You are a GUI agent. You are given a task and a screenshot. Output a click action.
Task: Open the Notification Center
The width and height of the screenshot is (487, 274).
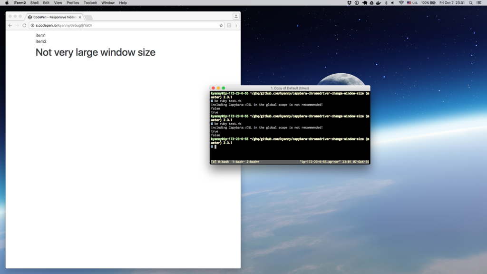479,3
